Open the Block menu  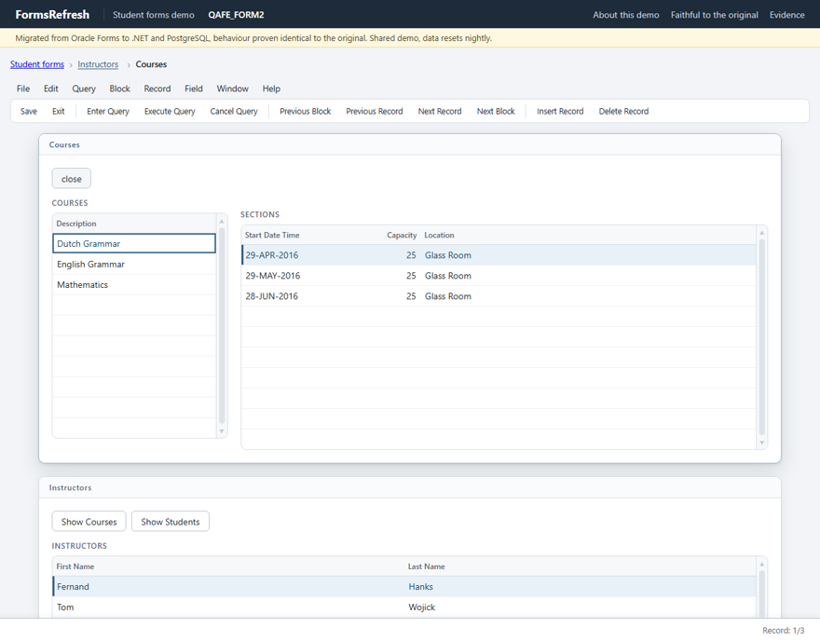pyautogui.click(x=120, y=89)
